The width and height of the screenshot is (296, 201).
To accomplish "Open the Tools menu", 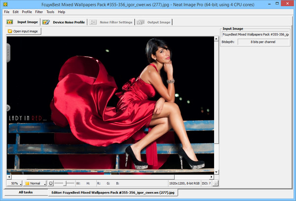I will pyautogui.click(x=50, y=11).
